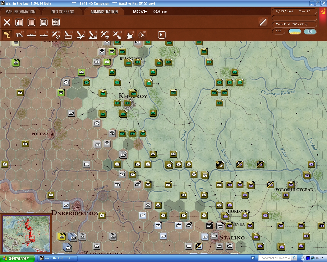
Task: Click the FR language indicator in taskbar
Action: (x=252, y=258)
